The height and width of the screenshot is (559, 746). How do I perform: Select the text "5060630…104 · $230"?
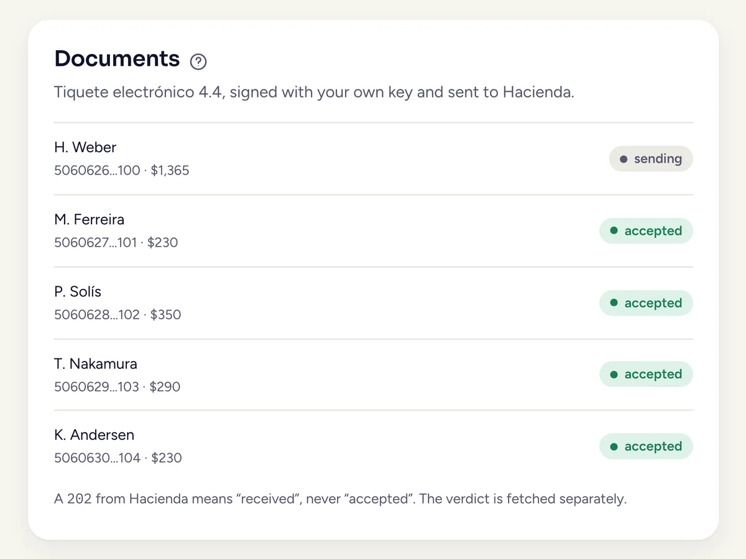click(118, 458)
